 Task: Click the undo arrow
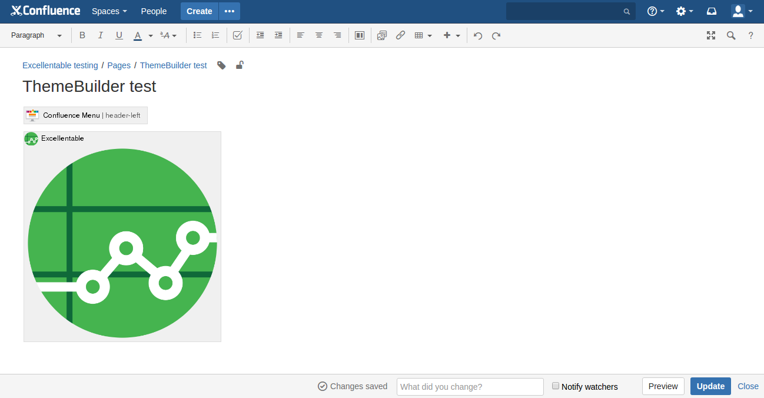478,35
